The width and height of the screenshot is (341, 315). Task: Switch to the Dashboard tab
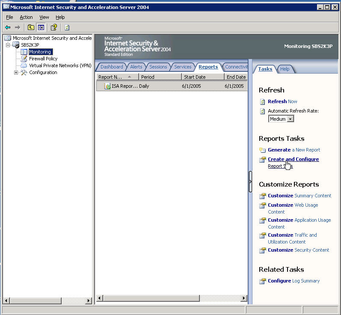click(x=112, y=67)
